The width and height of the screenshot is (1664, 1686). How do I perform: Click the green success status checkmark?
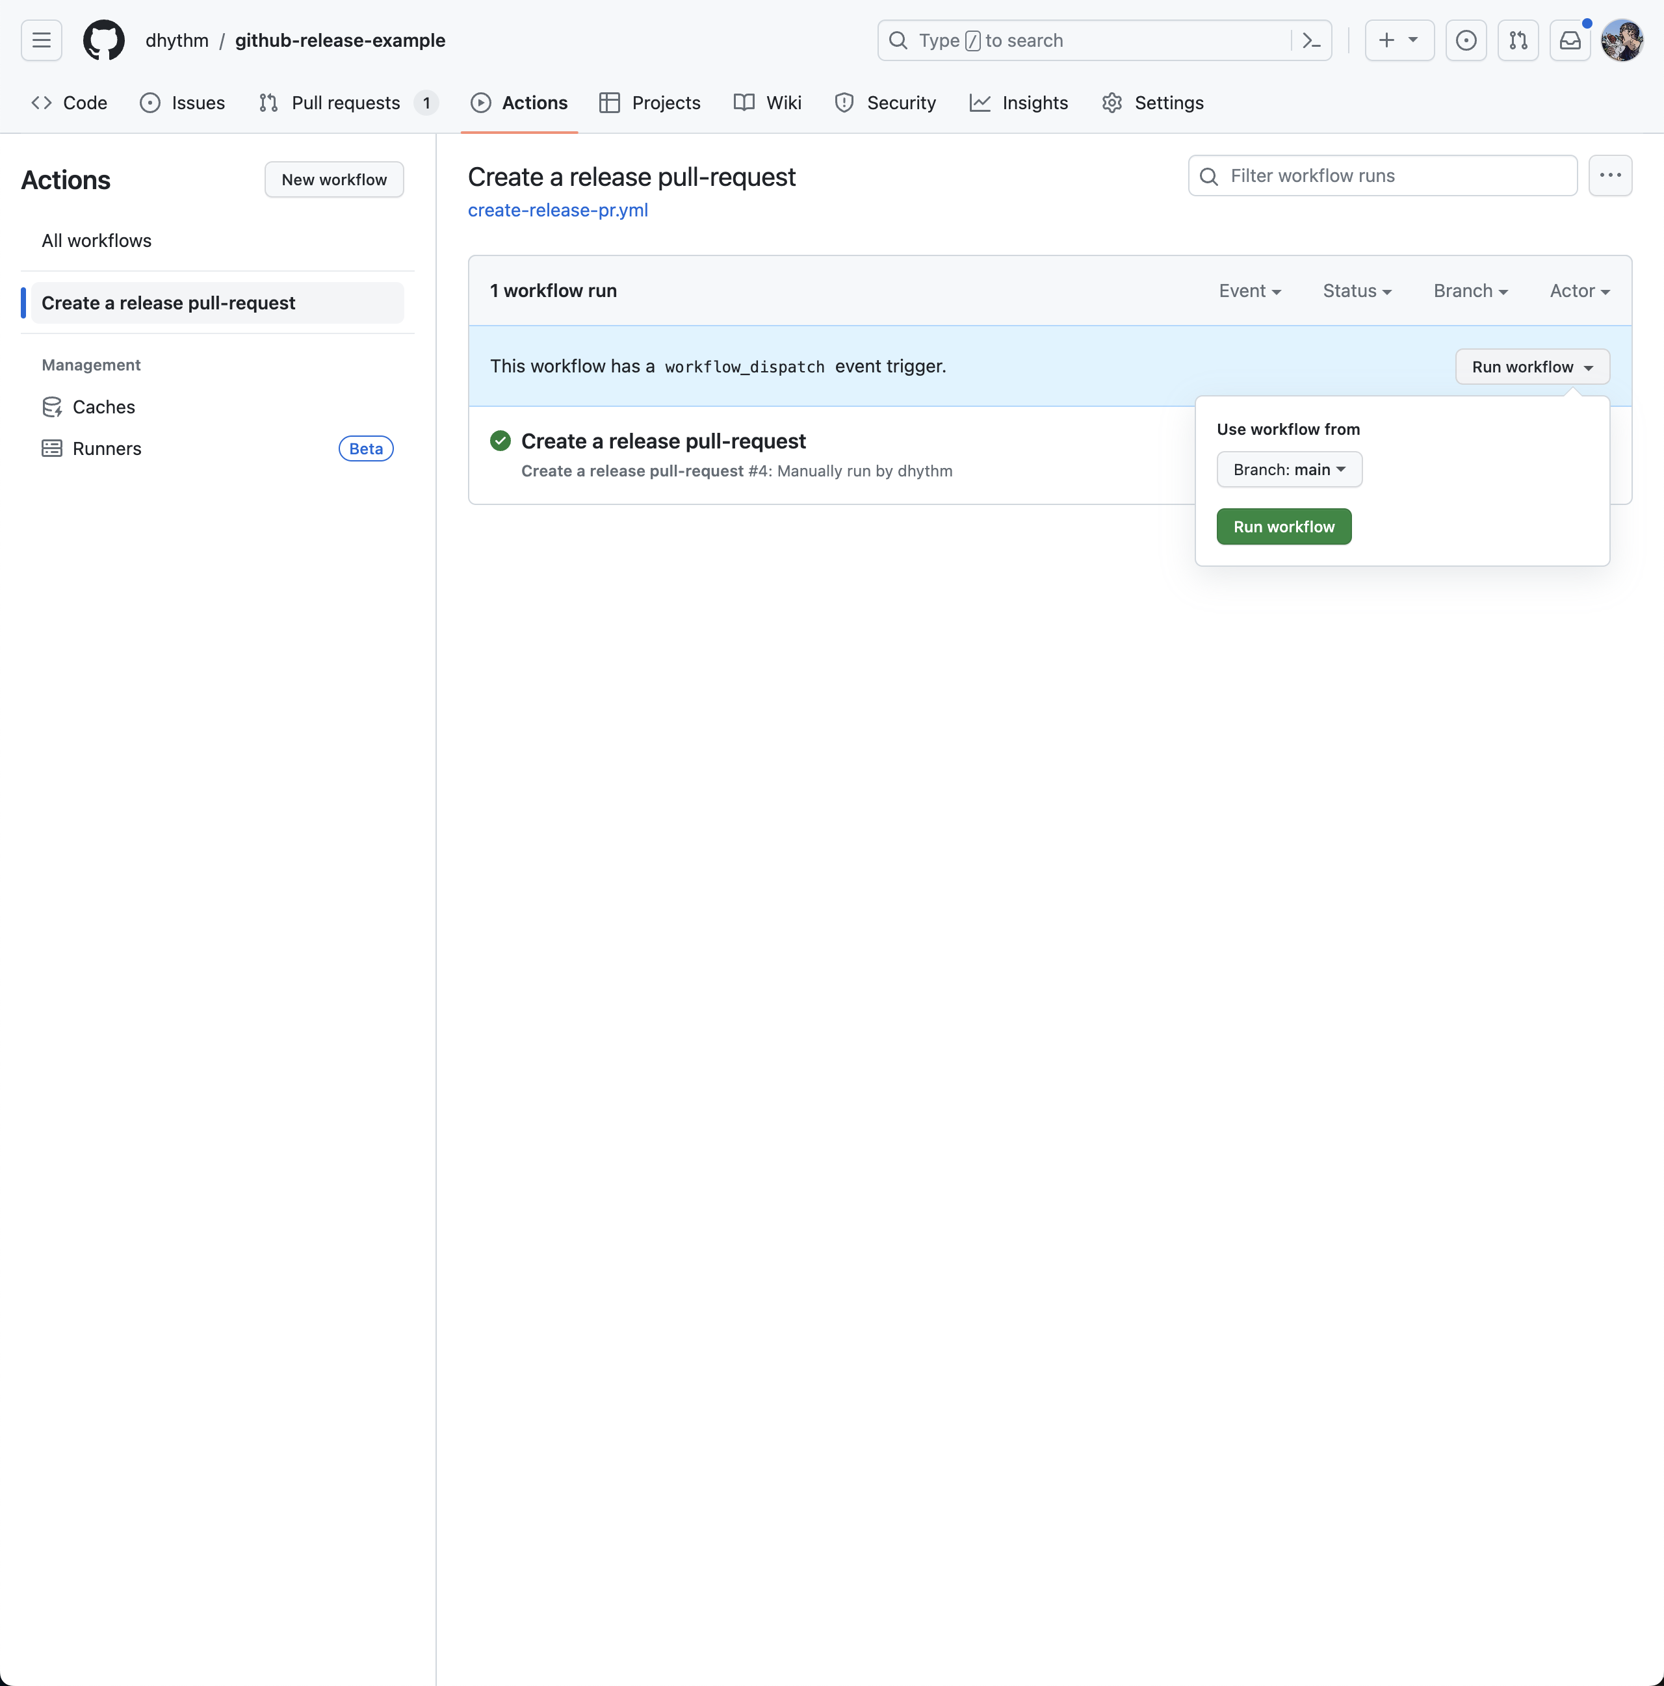[500, 441]
